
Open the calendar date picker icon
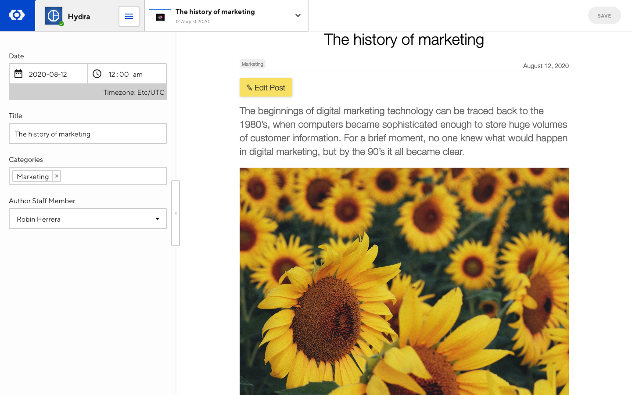click(x=18, y=74)
